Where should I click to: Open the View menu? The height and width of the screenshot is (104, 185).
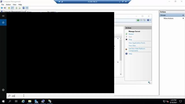14,5
